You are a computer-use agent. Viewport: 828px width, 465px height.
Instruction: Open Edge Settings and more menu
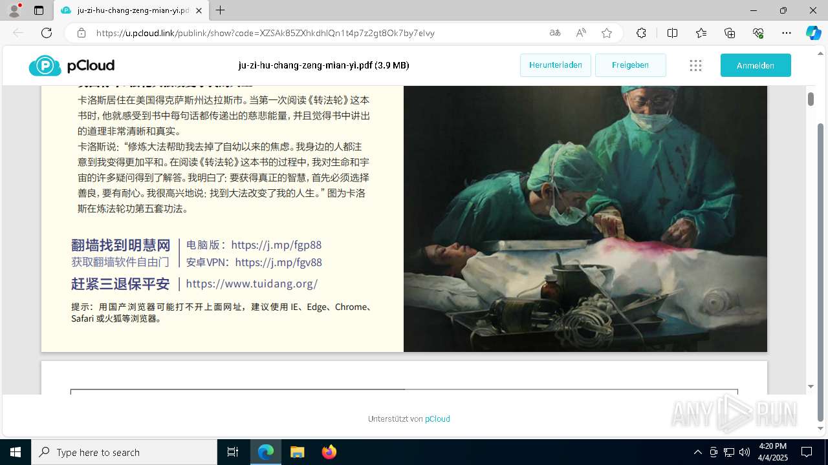pos(787,33)
